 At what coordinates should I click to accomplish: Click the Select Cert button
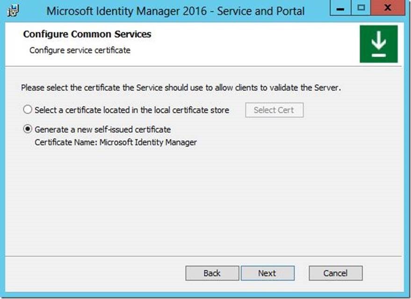(274, 110)
